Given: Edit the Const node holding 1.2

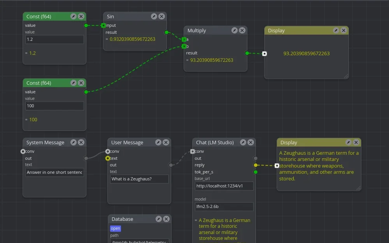Looking at the screenshot, I should (73, 16).
